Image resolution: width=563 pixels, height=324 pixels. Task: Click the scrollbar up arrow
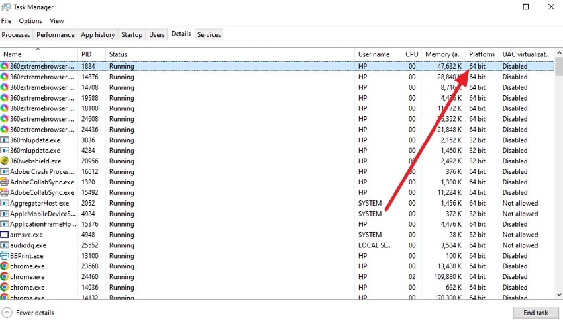(x=559, y=53)
